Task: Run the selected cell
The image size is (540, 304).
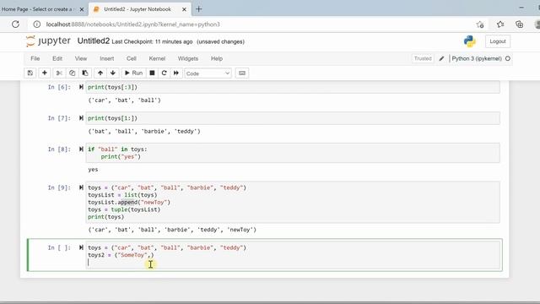Action: 133,73
